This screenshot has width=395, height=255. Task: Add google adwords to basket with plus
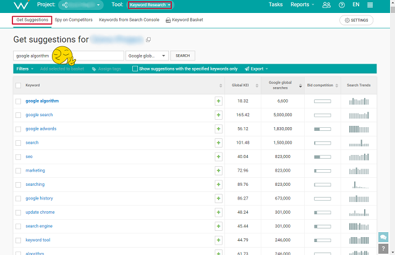[218, 129]
